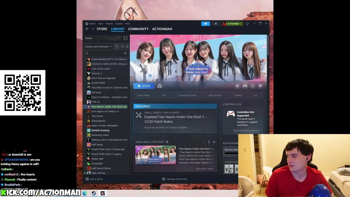Open Steam from the taskbar
350x197 pixels.
point(94,193)
